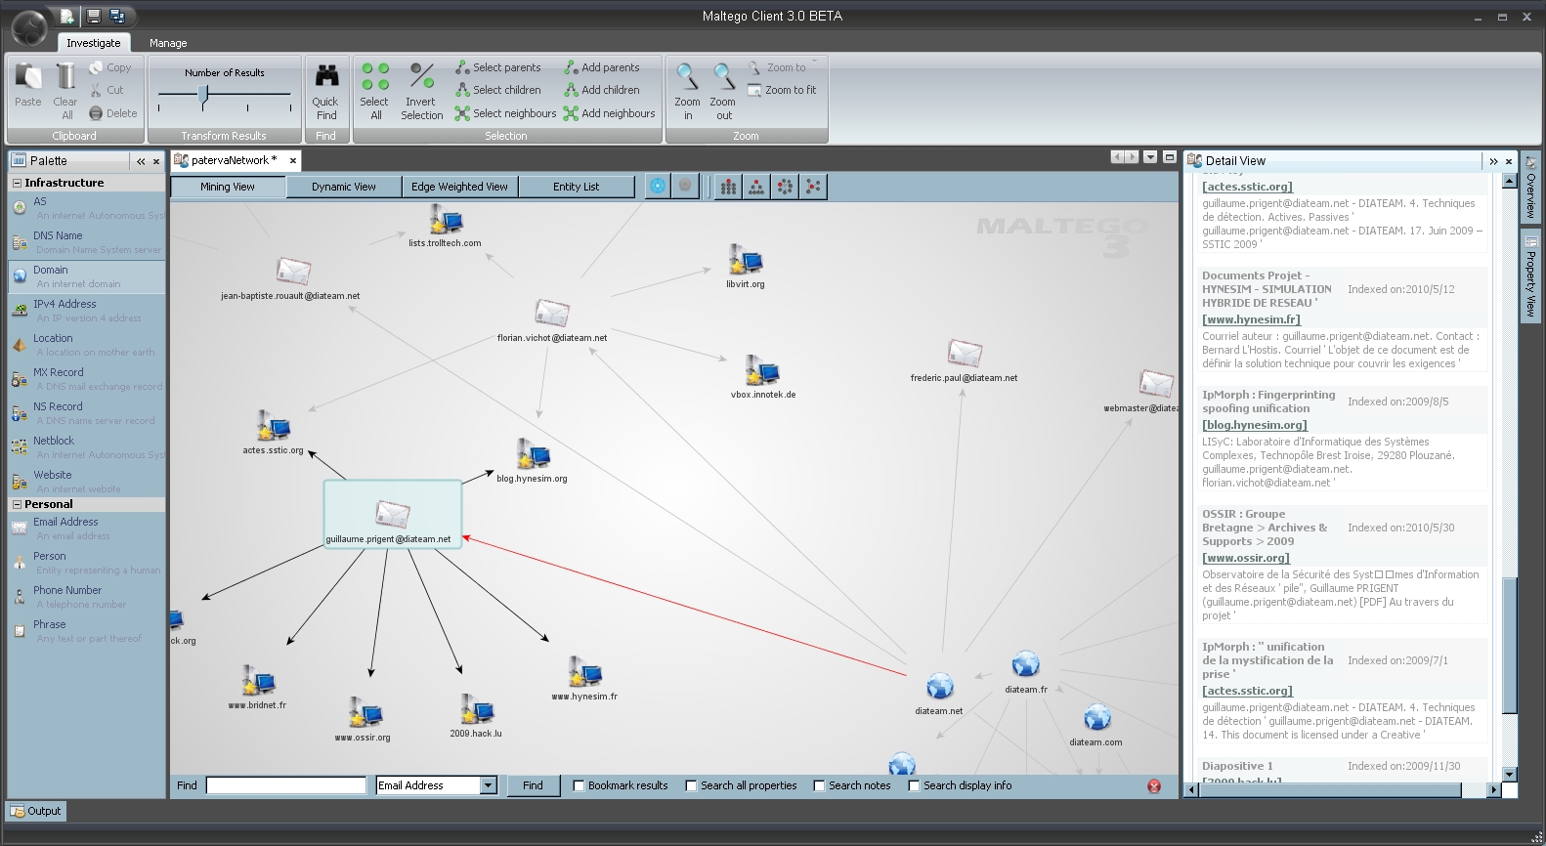The image size is (1546, 846).
Task: Close the patervaNetwork graph tab
Action: (292, 160)
